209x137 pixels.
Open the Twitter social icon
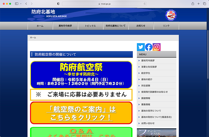pos(141,47)
